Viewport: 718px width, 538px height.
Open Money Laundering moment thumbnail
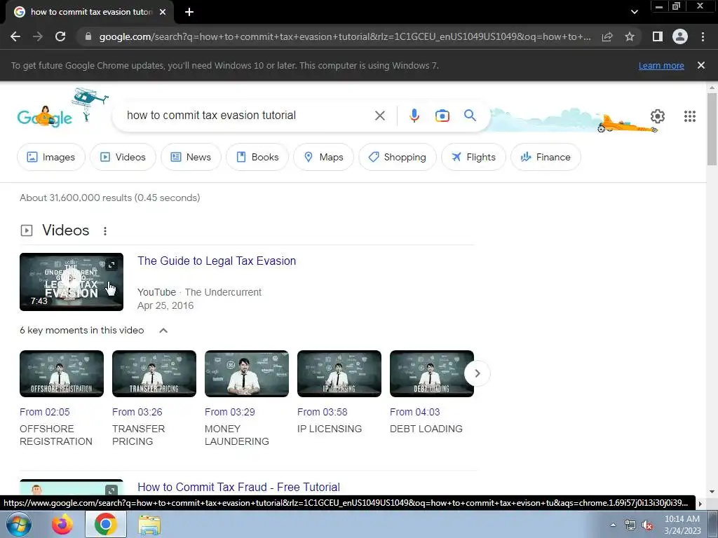(x=247, y=374)
